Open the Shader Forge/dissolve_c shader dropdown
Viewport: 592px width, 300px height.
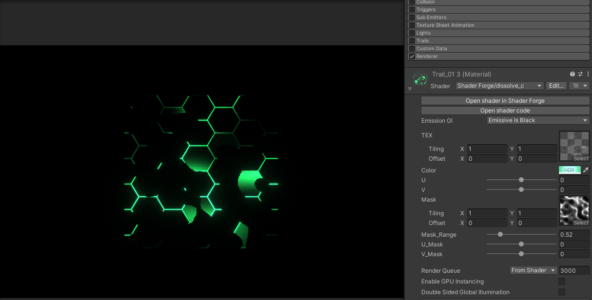point(499,86)
